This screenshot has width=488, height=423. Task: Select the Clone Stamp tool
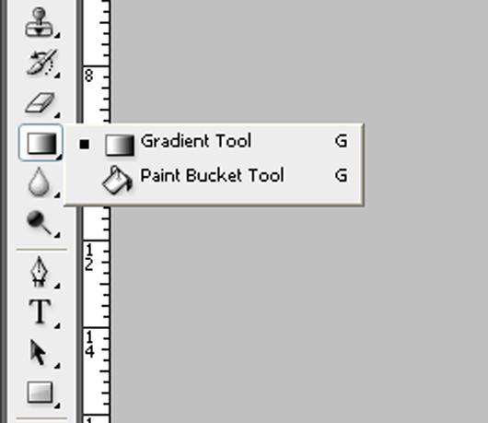coord(40,23)
